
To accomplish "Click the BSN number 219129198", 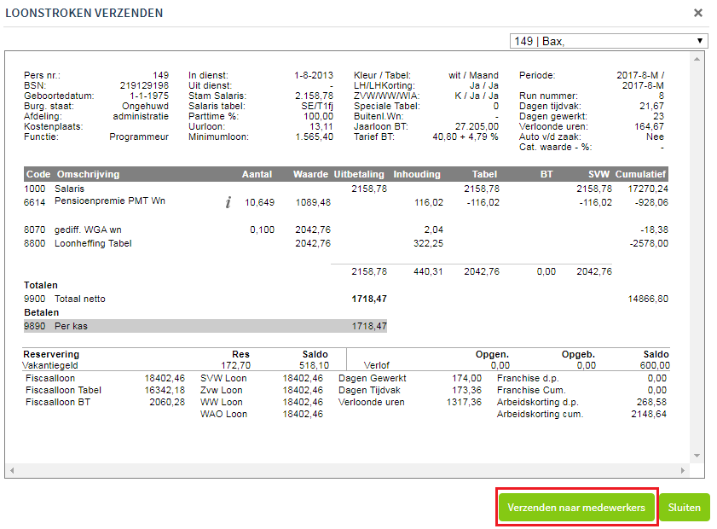I will coord(144,85).
